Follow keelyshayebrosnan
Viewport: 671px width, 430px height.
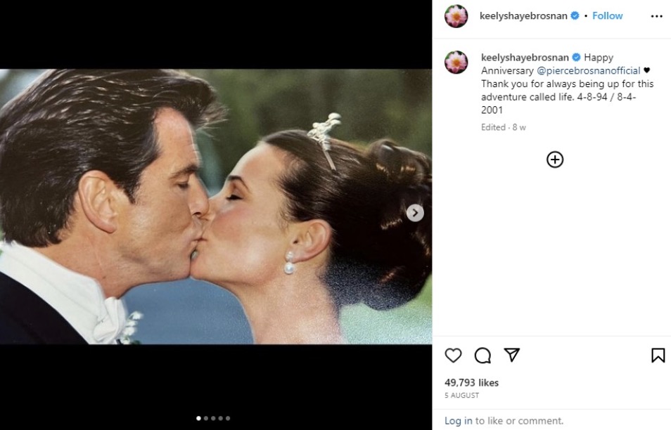coord(608,16)
